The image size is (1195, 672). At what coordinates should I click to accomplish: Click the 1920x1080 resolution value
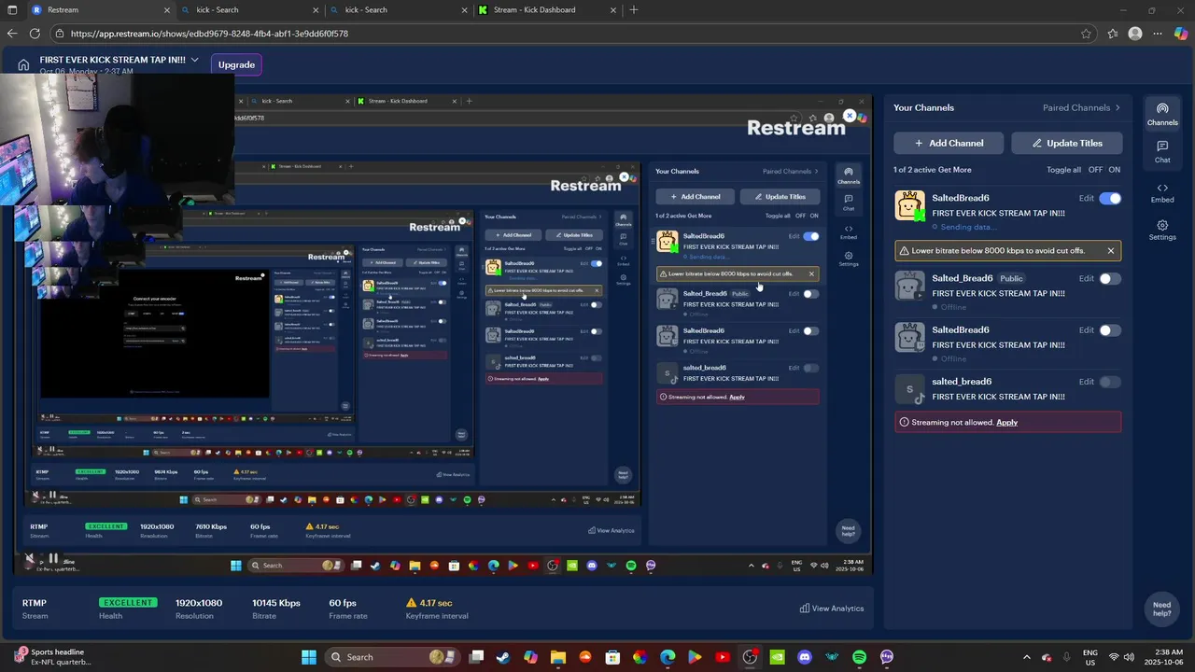[199, 603]
